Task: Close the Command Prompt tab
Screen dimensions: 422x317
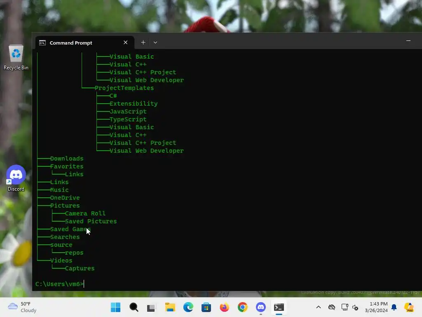Action: [125, 43]
